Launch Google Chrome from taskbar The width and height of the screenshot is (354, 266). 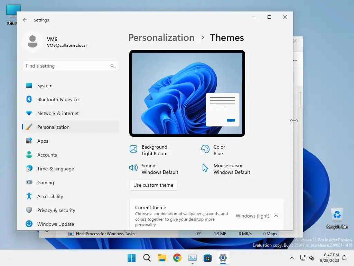point(177,258)
